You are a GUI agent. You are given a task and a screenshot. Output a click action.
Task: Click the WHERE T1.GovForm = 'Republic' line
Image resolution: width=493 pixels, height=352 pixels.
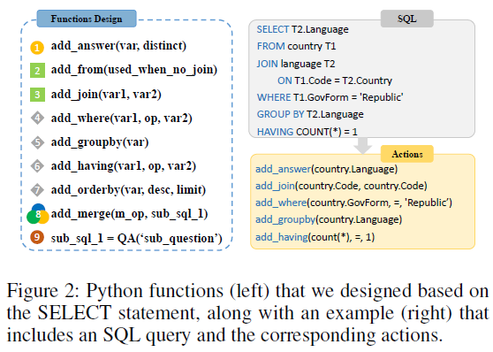tap(330, 97)
